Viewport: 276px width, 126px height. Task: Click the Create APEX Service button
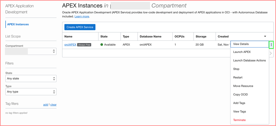coord(80,27)
